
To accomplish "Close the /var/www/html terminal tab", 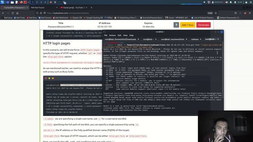I will 187,39.
